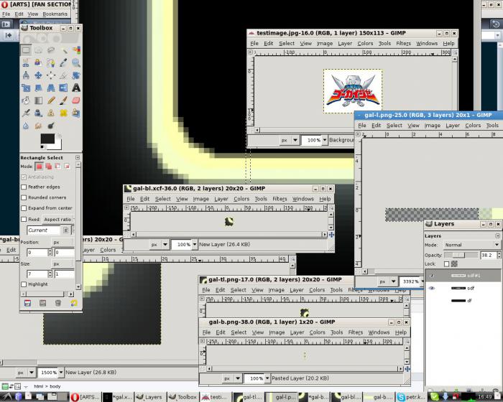Select the Free Select lasso tool
The image size is (503, 402).
coord(51,50)
